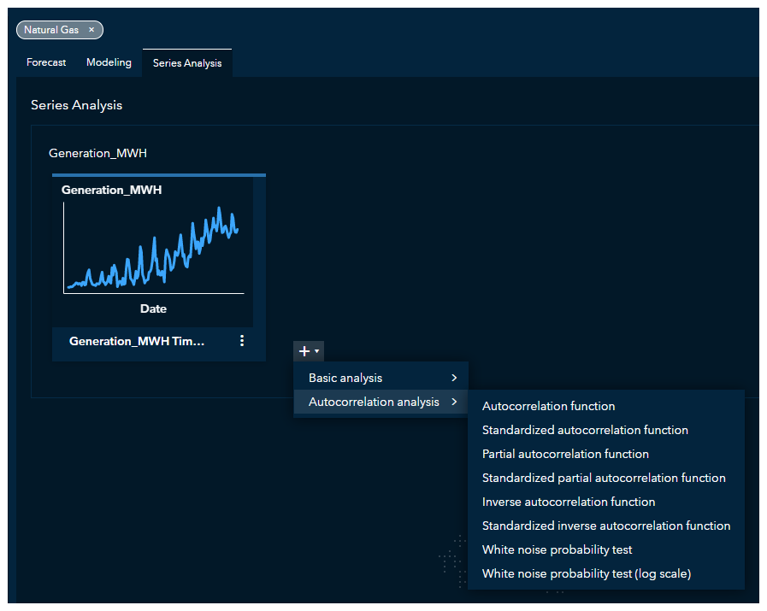Image resolution: width=767 pixels, height=611 pixels.
Task: Select the Series Analysis tab
Action: click(187, 63)
